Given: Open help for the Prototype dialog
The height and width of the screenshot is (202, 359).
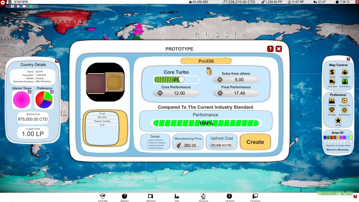Looking at the screenshot, I should 270,49.
